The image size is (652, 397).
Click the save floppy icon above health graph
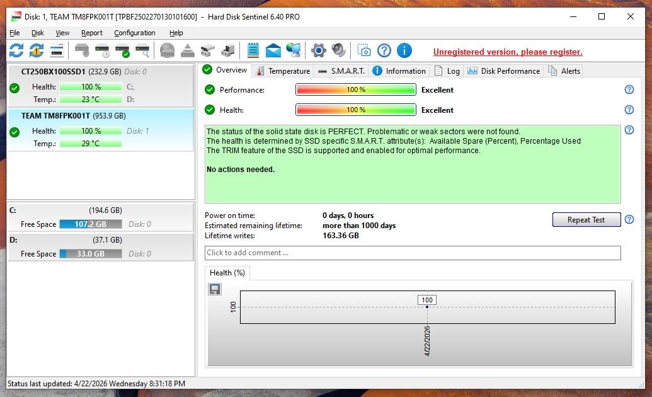pos(215,289)
